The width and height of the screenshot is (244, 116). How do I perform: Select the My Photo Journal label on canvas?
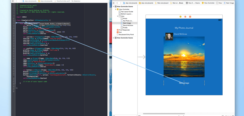[x=184, y=28]
